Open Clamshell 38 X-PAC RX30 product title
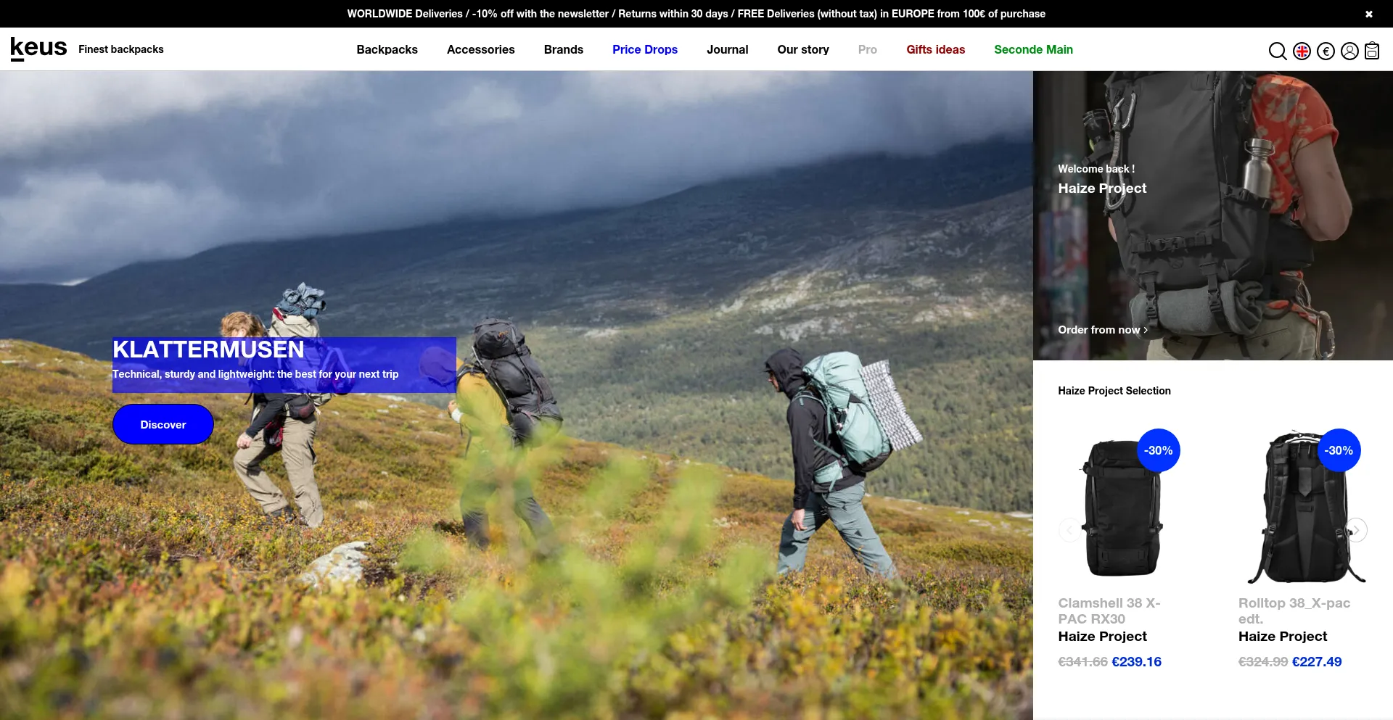 point(1109,611)
